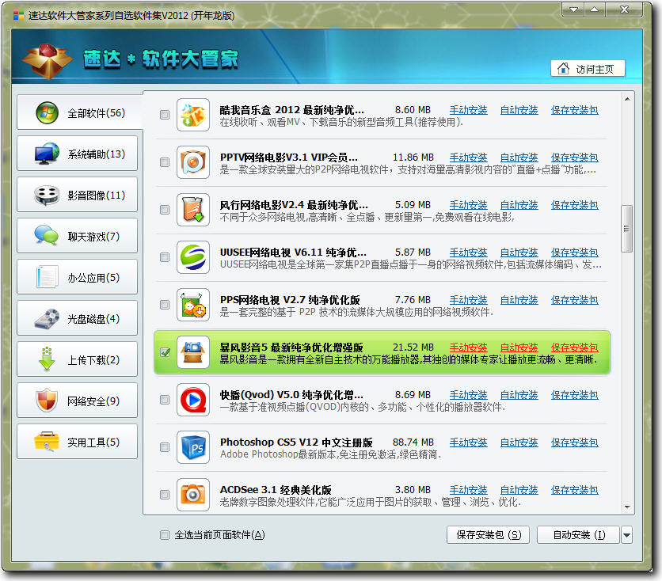The height and width of the screenshot is (581, 662).
Task: Click the 快播 Qvod player icon
Action: (192, 400)
